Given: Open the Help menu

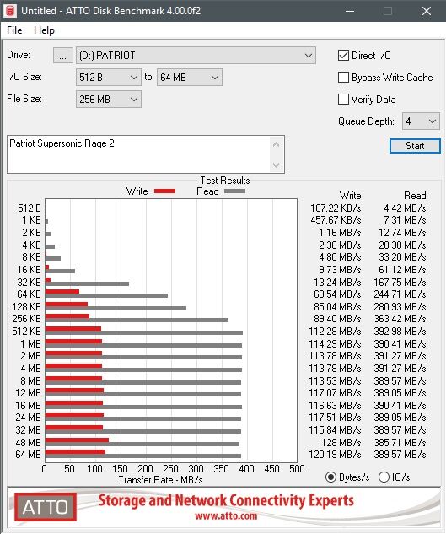Looking at the screenshot, I should 44,30.
